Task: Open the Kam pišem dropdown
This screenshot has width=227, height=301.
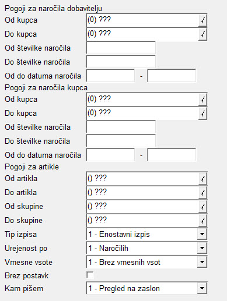Action: (202, 288)
